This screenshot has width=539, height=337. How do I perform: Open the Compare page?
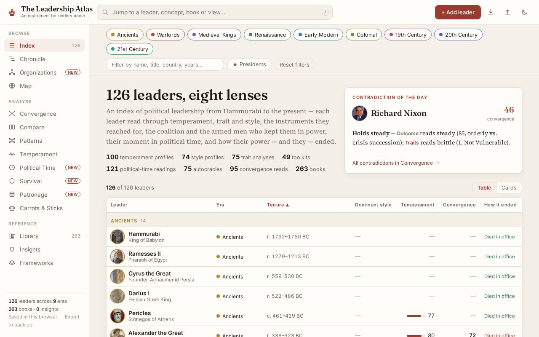coord(44,127)
